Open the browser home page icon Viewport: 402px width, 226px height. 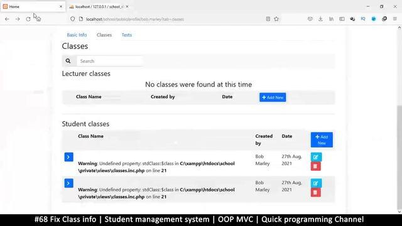pyautogui.click(x=38, y=19)
